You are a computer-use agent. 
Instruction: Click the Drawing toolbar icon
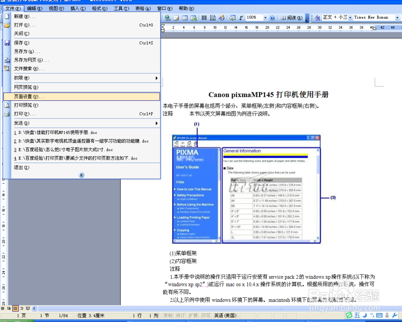pyautogui.click(x=222, y=18)
